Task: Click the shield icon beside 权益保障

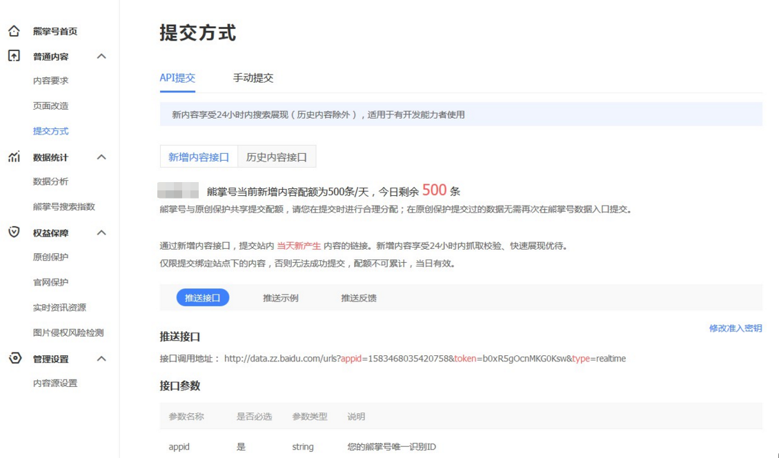Action: [14, 232]
